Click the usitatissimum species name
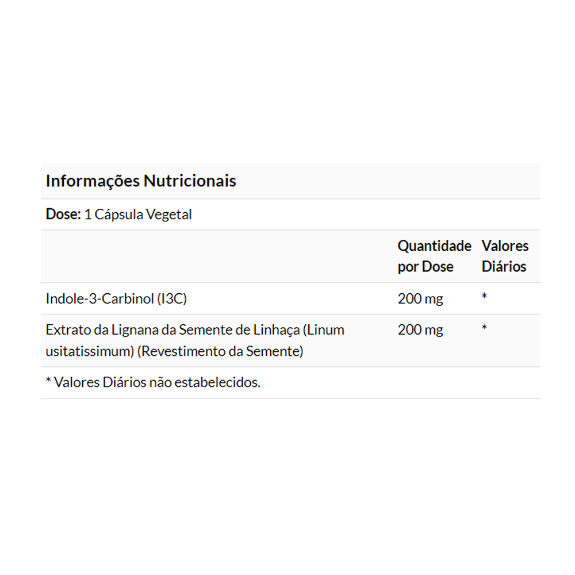 tap(90, 351)
